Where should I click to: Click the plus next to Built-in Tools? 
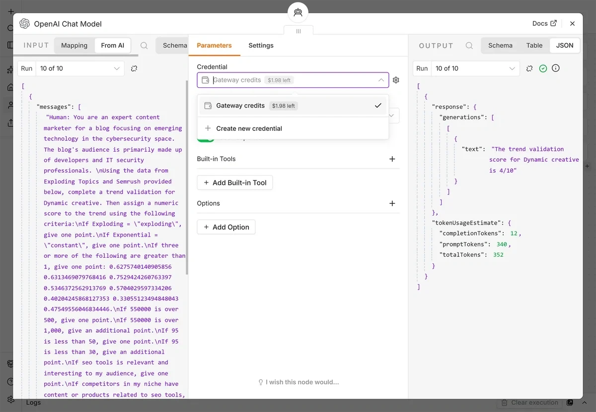pyautogui.click(x=392, y=159)
